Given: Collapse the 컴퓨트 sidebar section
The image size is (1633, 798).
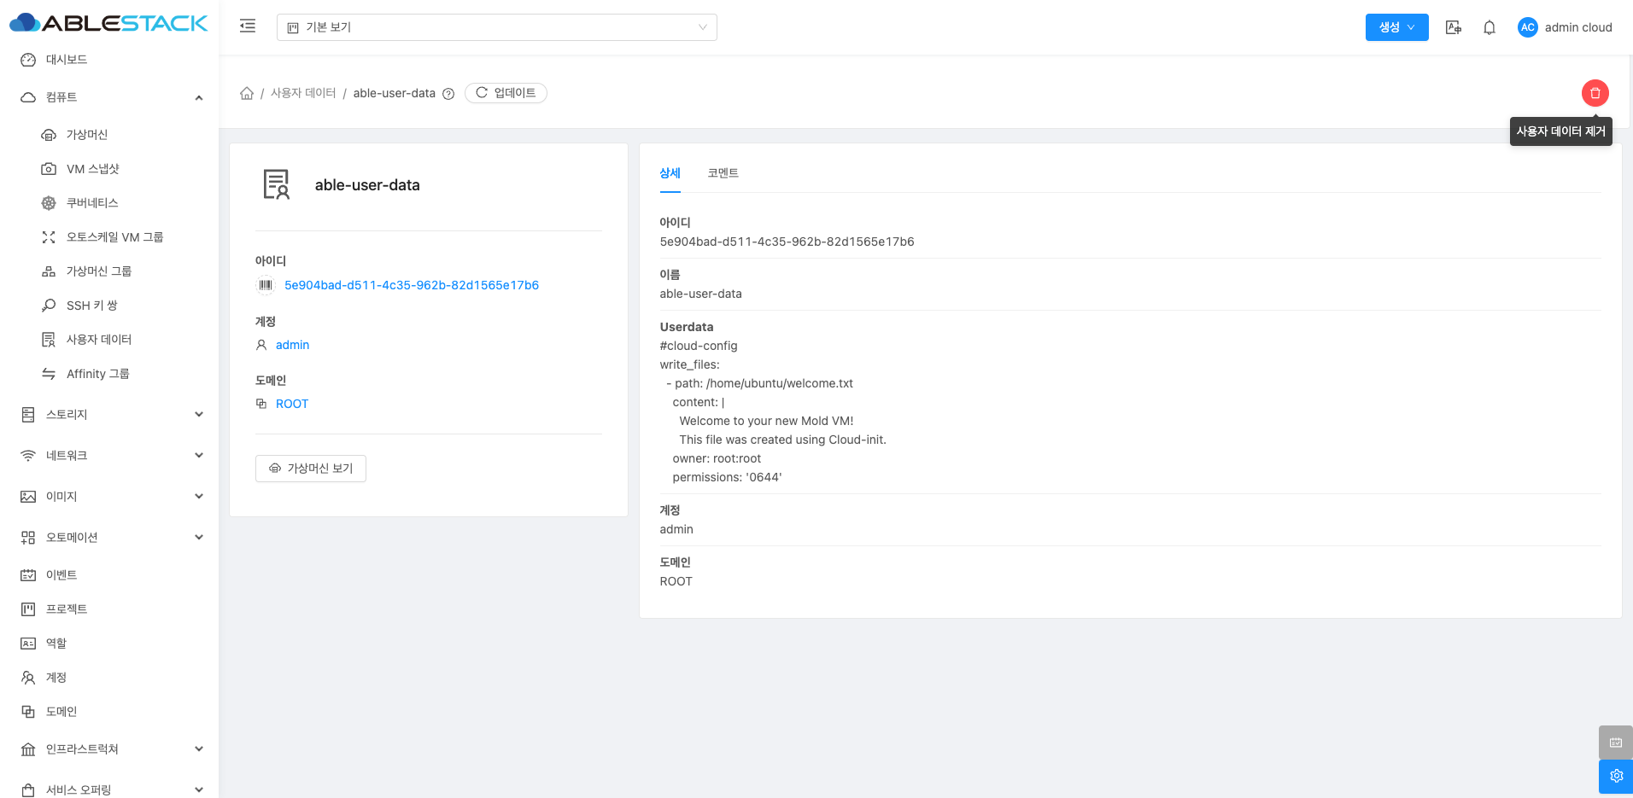Looking at the screenshot, I should click(111, 97).
